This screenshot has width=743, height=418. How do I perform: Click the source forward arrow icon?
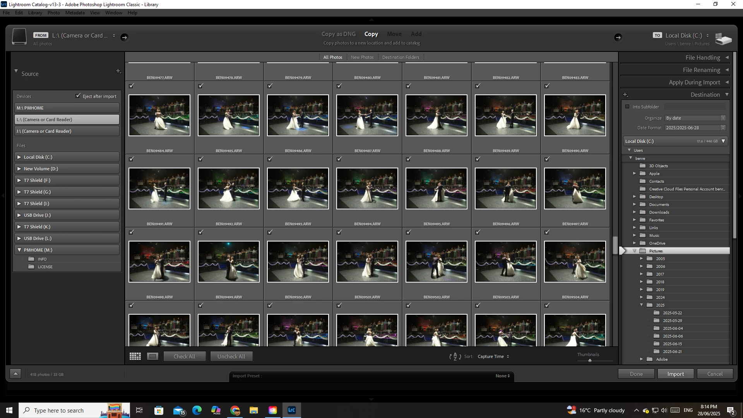coord(124,37)
